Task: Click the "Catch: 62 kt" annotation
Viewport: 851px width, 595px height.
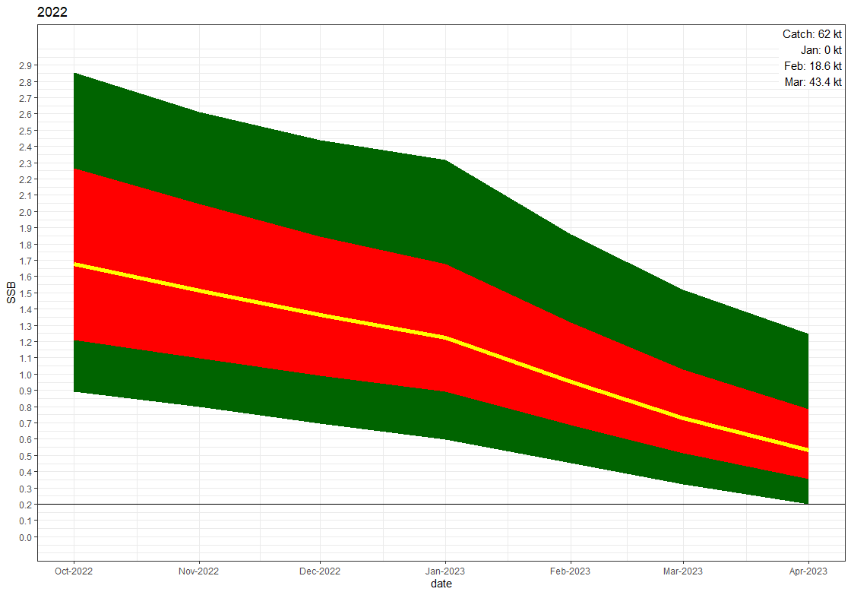Action: tap(811, 34)
